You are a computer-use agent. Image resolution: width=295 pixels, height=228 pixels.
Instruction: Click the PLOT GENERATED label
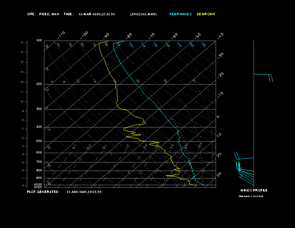point(43,192)
